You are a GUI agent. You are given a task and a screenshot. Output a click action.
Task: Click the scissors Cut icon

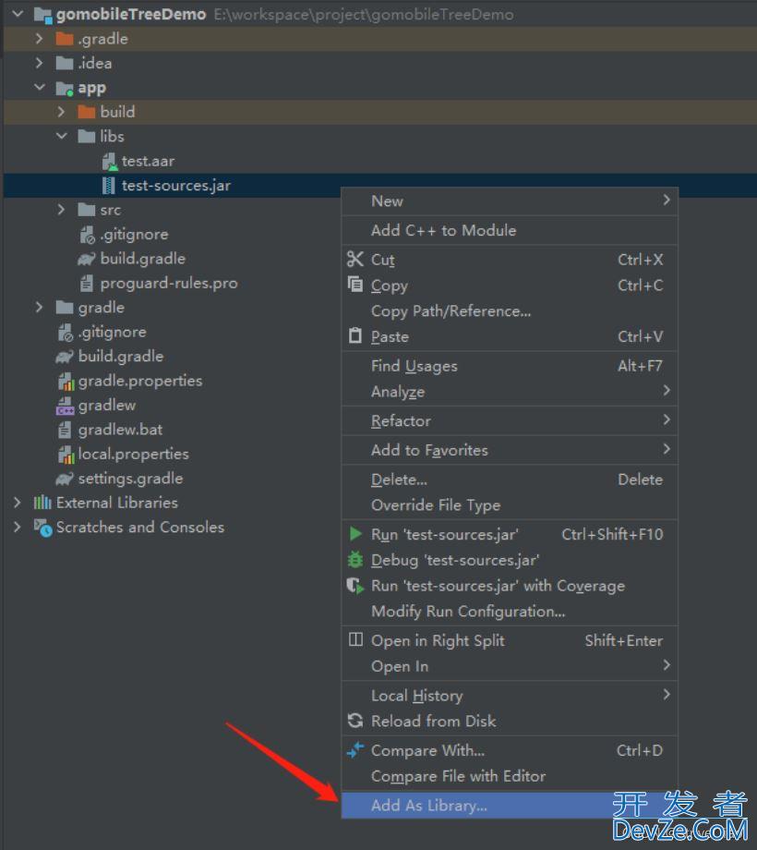coord(355,259)
